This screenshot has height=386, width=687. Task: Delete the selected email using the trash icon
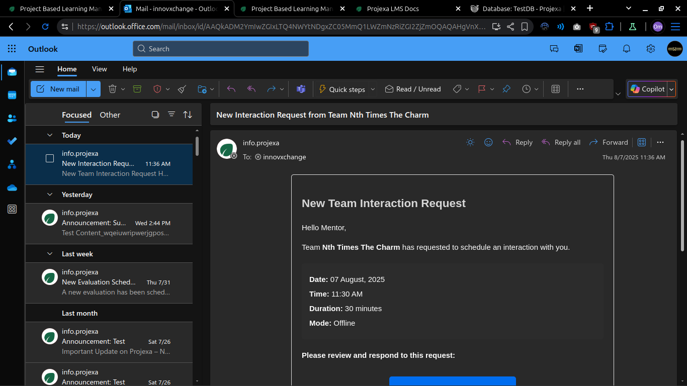(x=113, y=89)
